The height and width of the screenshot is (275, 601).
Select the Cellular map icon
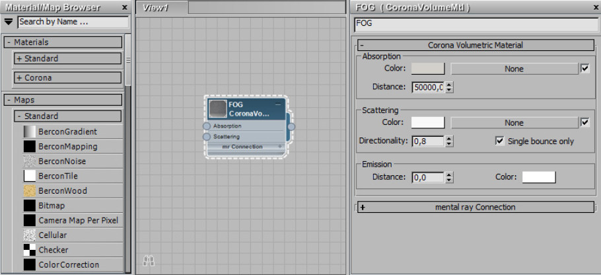pos(30,235)
